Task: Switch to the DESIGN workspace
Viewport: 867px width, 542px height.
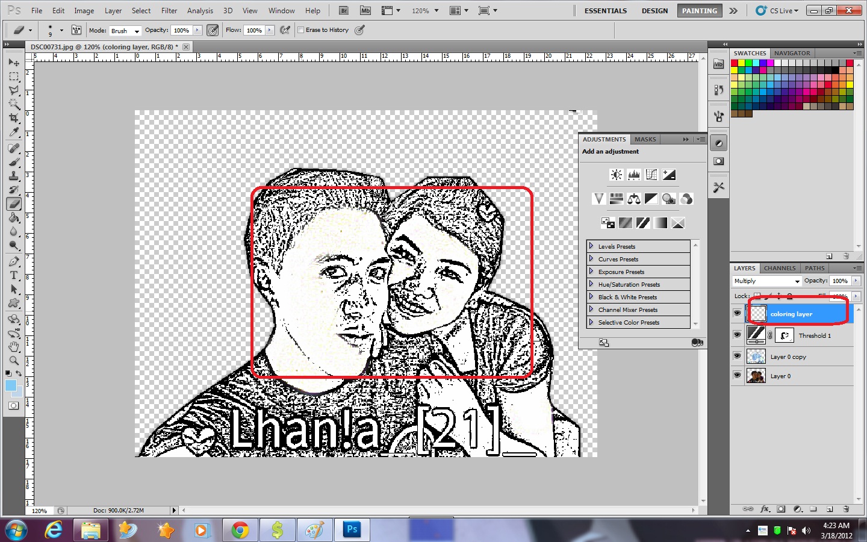Action: click(x=654, y=10)
